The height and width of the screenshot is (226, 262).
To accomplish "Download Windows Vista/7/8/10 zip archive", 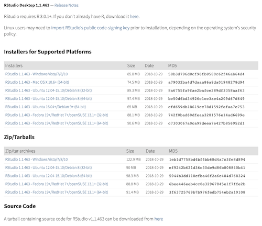I will pyautogui.click(x=36, y=160).
